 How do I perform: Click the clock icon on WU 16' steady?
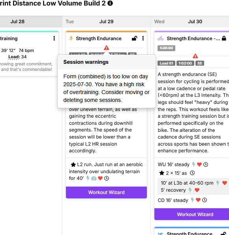[x=206, y=165]
